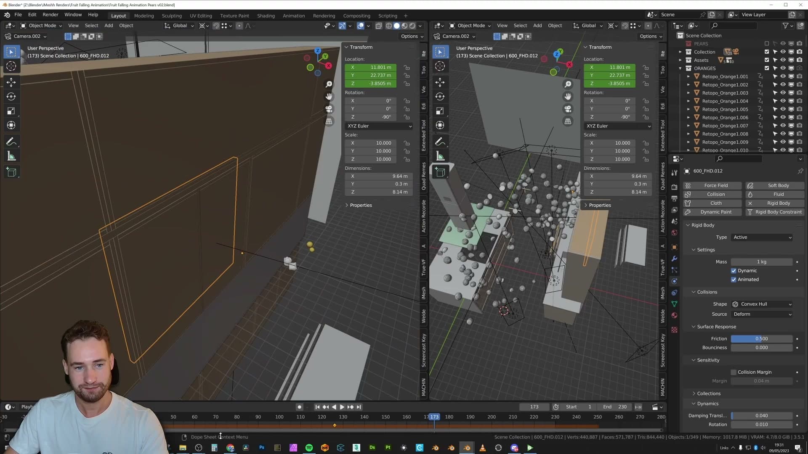Select the Move tool in left viewport
The height and width of the screenshot is (454, 808).
tap(11, 82)
